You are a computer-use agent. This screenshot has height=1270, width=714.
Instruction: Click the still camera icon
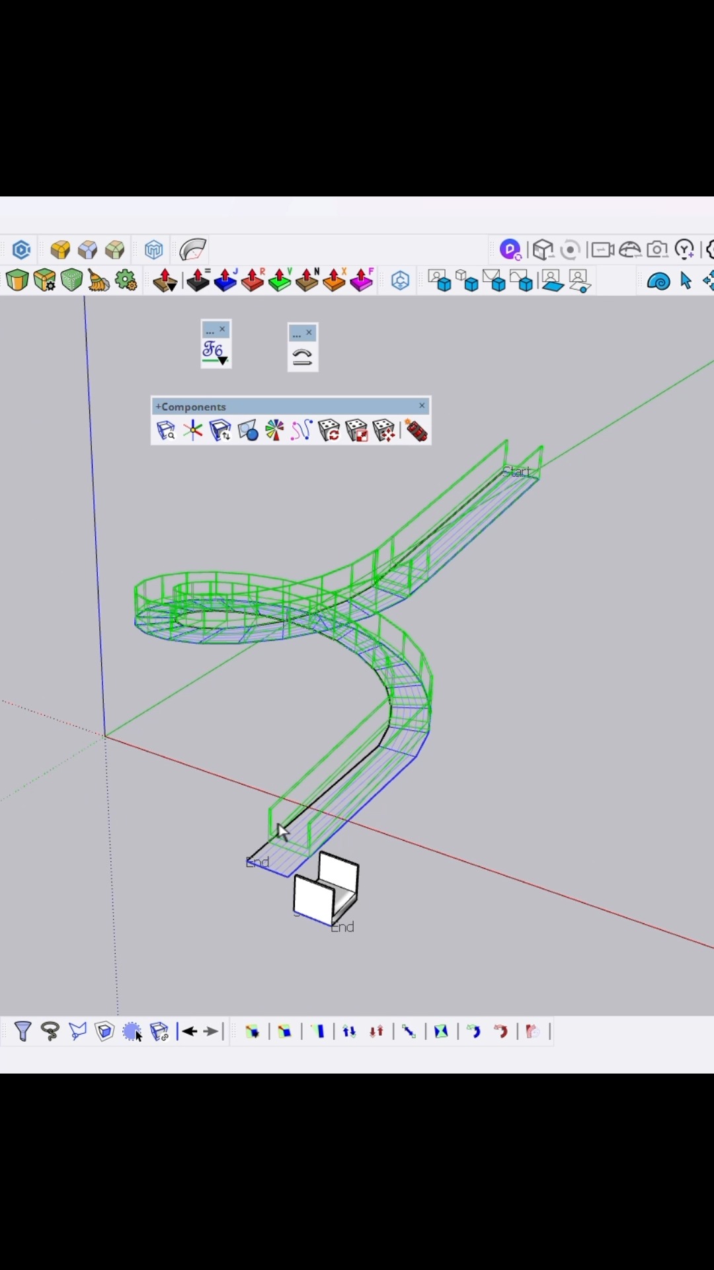click(657, 250)
